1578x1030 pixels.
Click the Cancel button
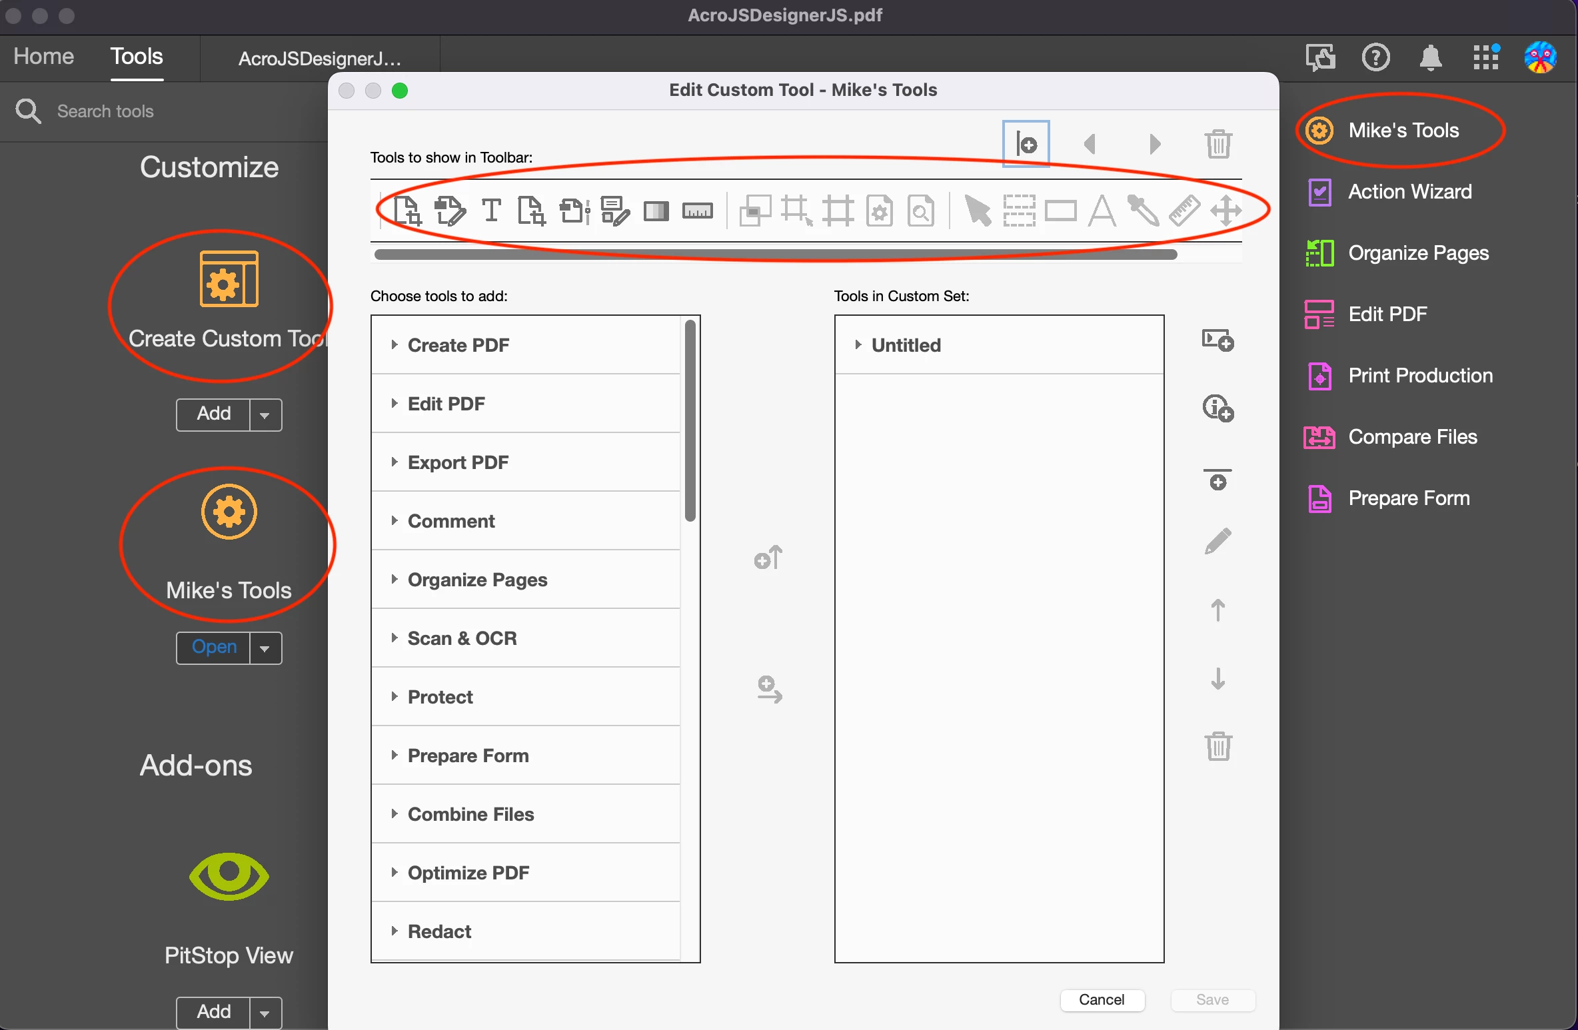[1101, 999]
